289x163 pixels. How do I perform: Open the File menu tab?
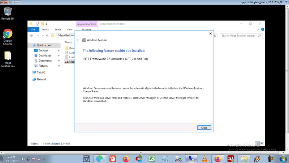(33, 29)
